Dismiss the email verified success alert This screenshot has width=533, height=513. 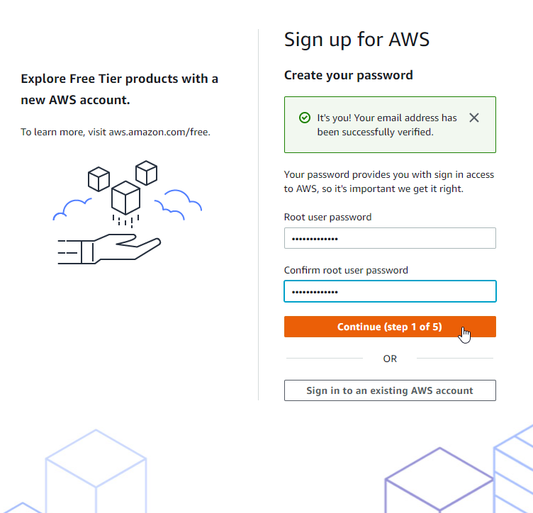[x=474, y=118]
